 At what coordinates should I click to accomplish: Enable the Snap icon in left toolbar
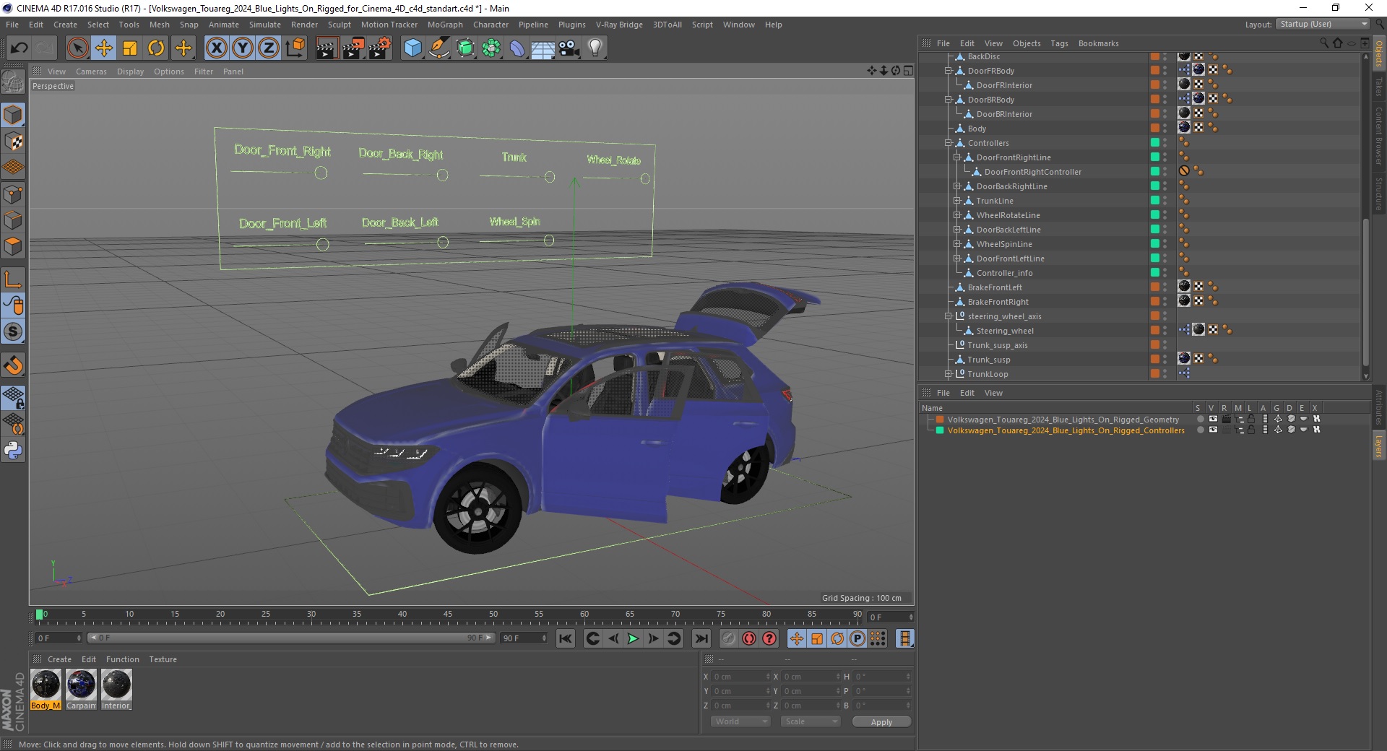pos(13,365)
